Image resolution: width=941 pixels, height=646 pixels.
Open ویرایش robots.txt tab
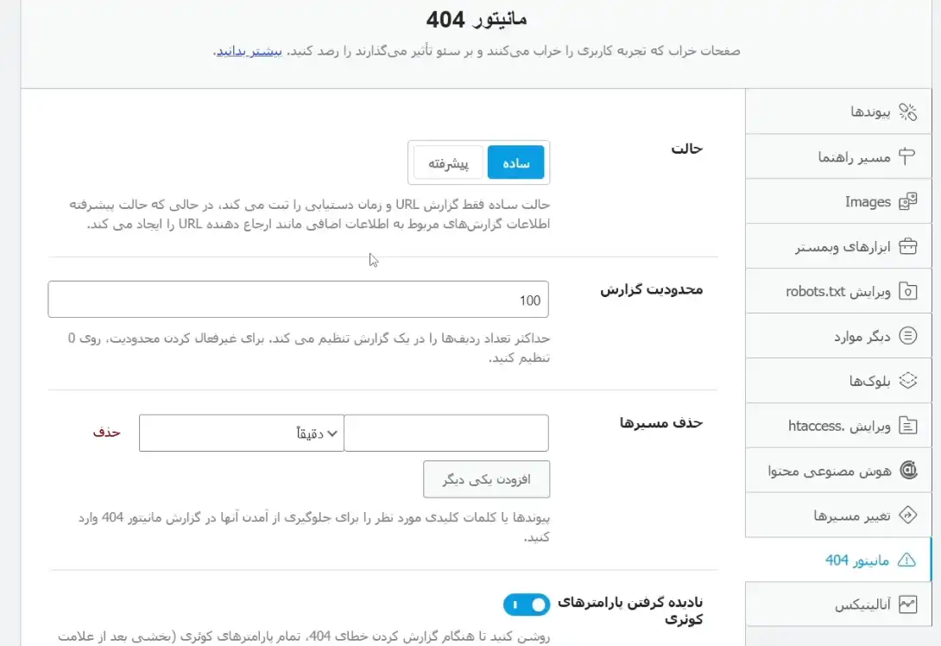[x=838, y=291]
